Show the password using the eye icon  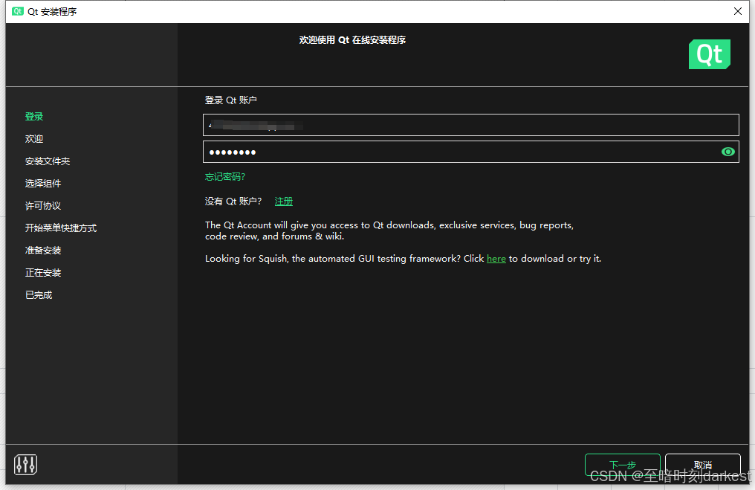pos(728,152)
